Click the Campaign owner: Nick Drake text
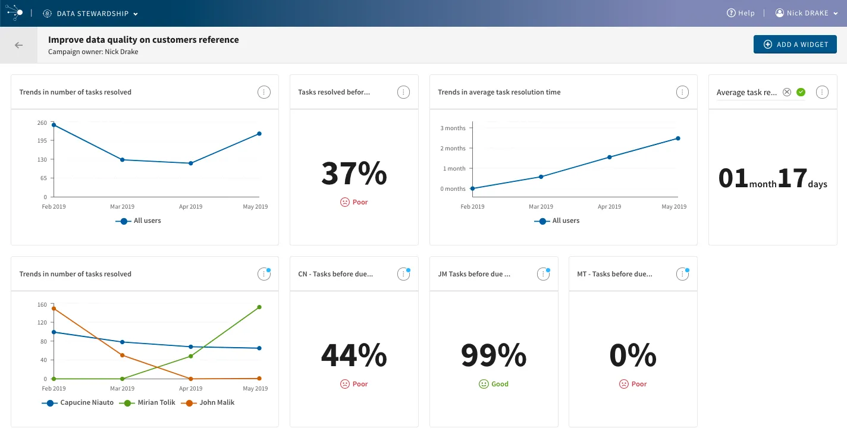This screenshot has width=847, height=447. (93, 52)
